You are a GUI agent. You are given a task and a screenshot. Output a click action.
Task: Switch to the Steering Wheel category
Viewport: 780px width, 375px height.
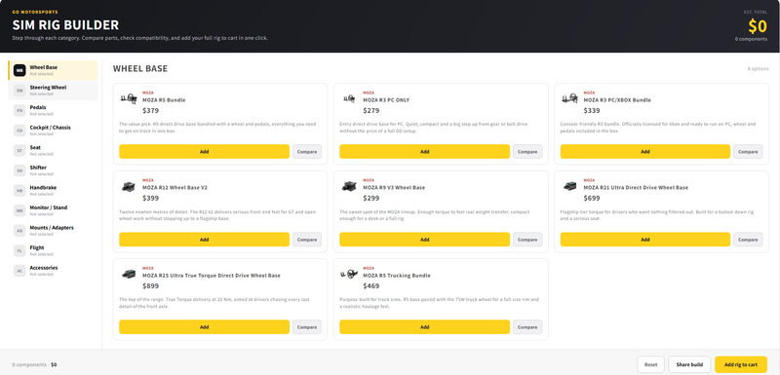pyautogui.click(x=54, y=91)
